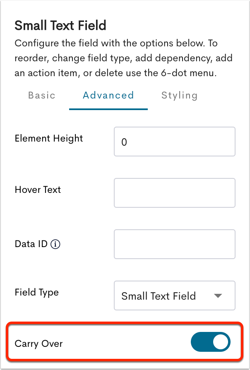Open the Field Type dropdown
The image size is (250, 370).
(174, 296)
